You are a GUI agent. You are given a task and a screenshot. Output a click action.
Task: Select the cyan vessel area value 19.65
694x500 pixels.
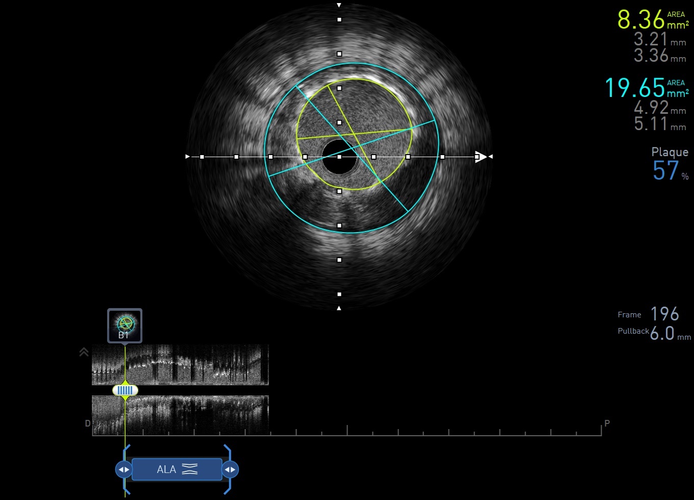[635, 88]
